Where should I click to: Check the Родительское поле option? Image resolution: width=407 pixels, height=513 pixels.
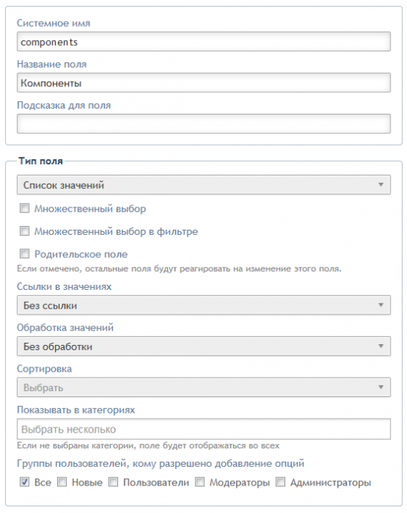25,254
